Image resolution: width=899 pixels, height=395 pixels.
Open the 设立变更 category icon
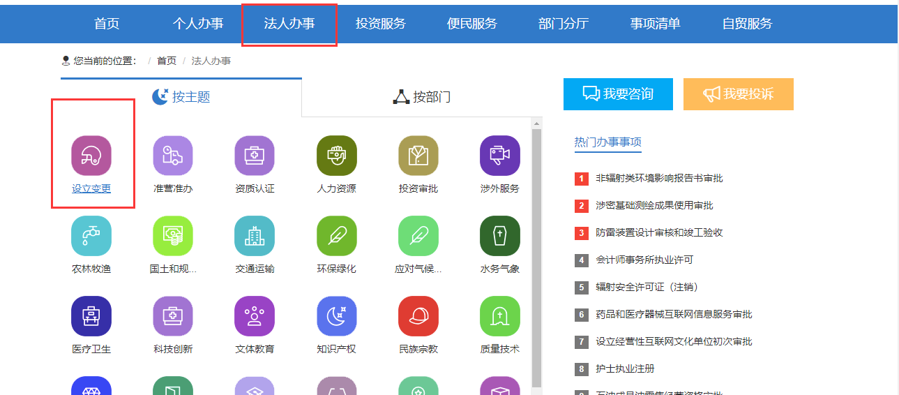[91, 156]
